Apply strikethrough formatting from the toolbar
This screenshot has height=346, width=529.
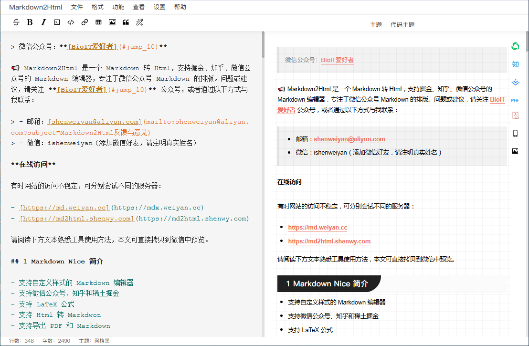pyautogui.click(x=16, y=22)
